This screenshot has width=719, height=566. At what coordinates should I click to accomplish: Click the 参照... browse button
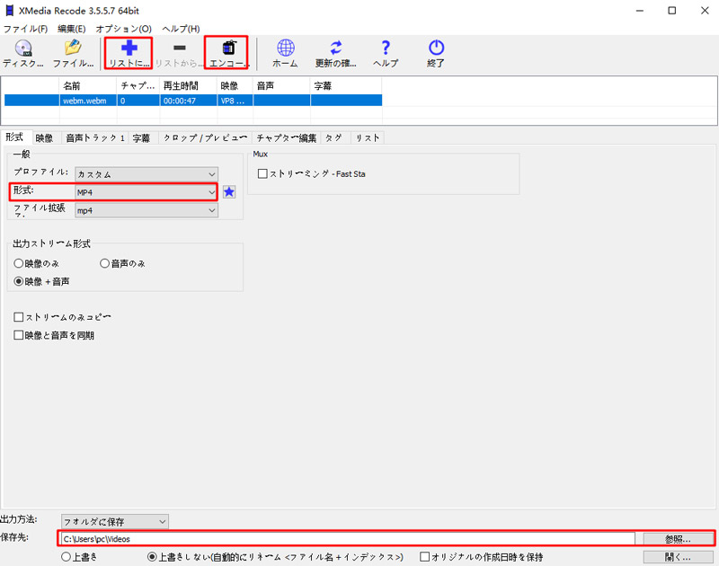coord(678,539)
